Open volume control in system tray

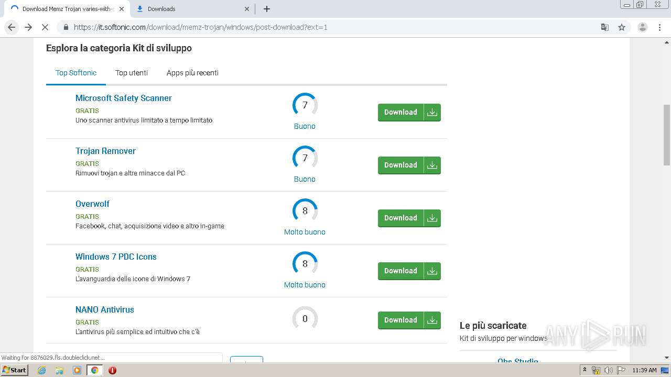click(608, 370)
